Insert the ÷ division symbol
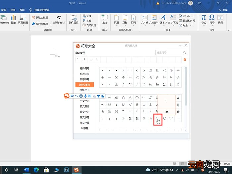232x174 pixels. 123,77
